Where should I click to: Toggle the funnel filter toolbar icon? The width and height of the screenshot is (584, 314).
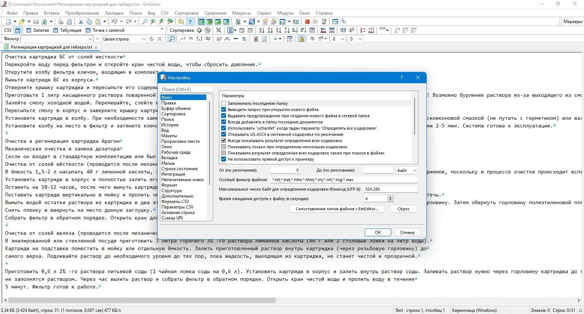190,22
